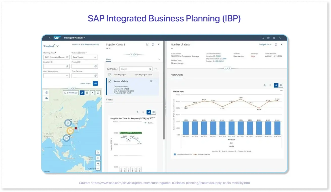Open Number of alerts row arrow

(x=156, y=81)
